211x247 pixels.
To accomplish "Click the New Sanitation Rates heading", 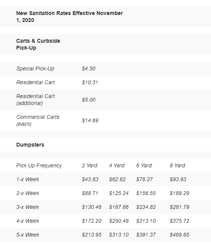I will pyautogui.click(x=69, y=17).
